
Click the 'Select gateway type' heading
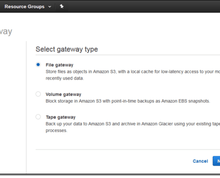(67, 49)
